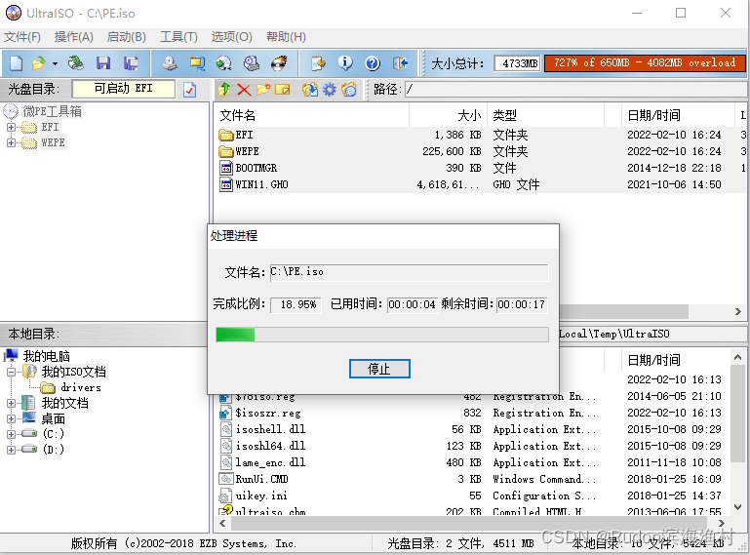Click the 停止 button
This screenshot has width=750, height=555.
[x=379, y=369]
